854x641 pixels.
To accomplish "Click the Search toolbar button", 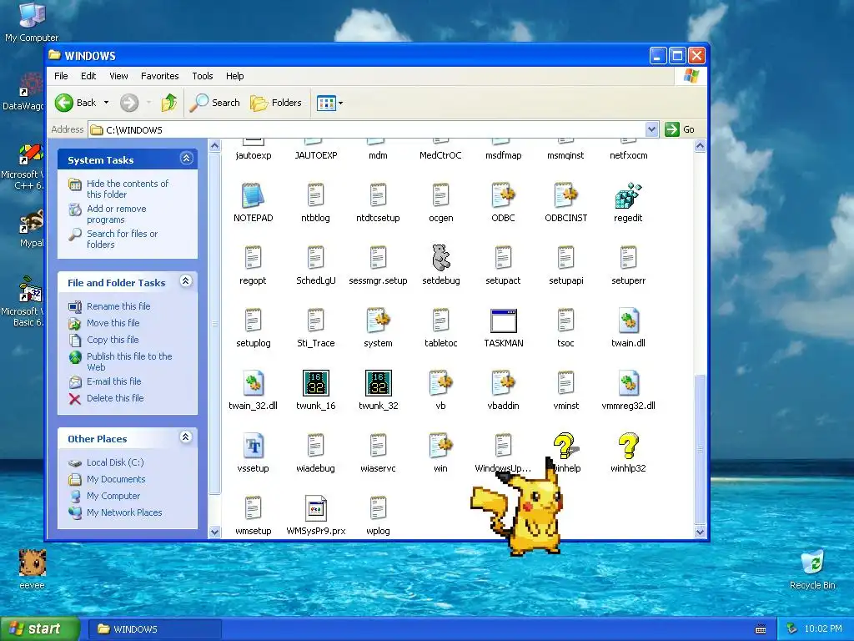I will pos(215,103).
